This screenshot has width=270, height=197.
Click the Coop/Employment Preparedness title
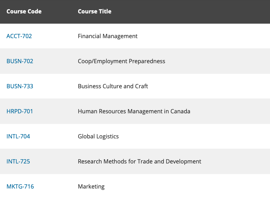pyautogui.click(x=121, y=61)
